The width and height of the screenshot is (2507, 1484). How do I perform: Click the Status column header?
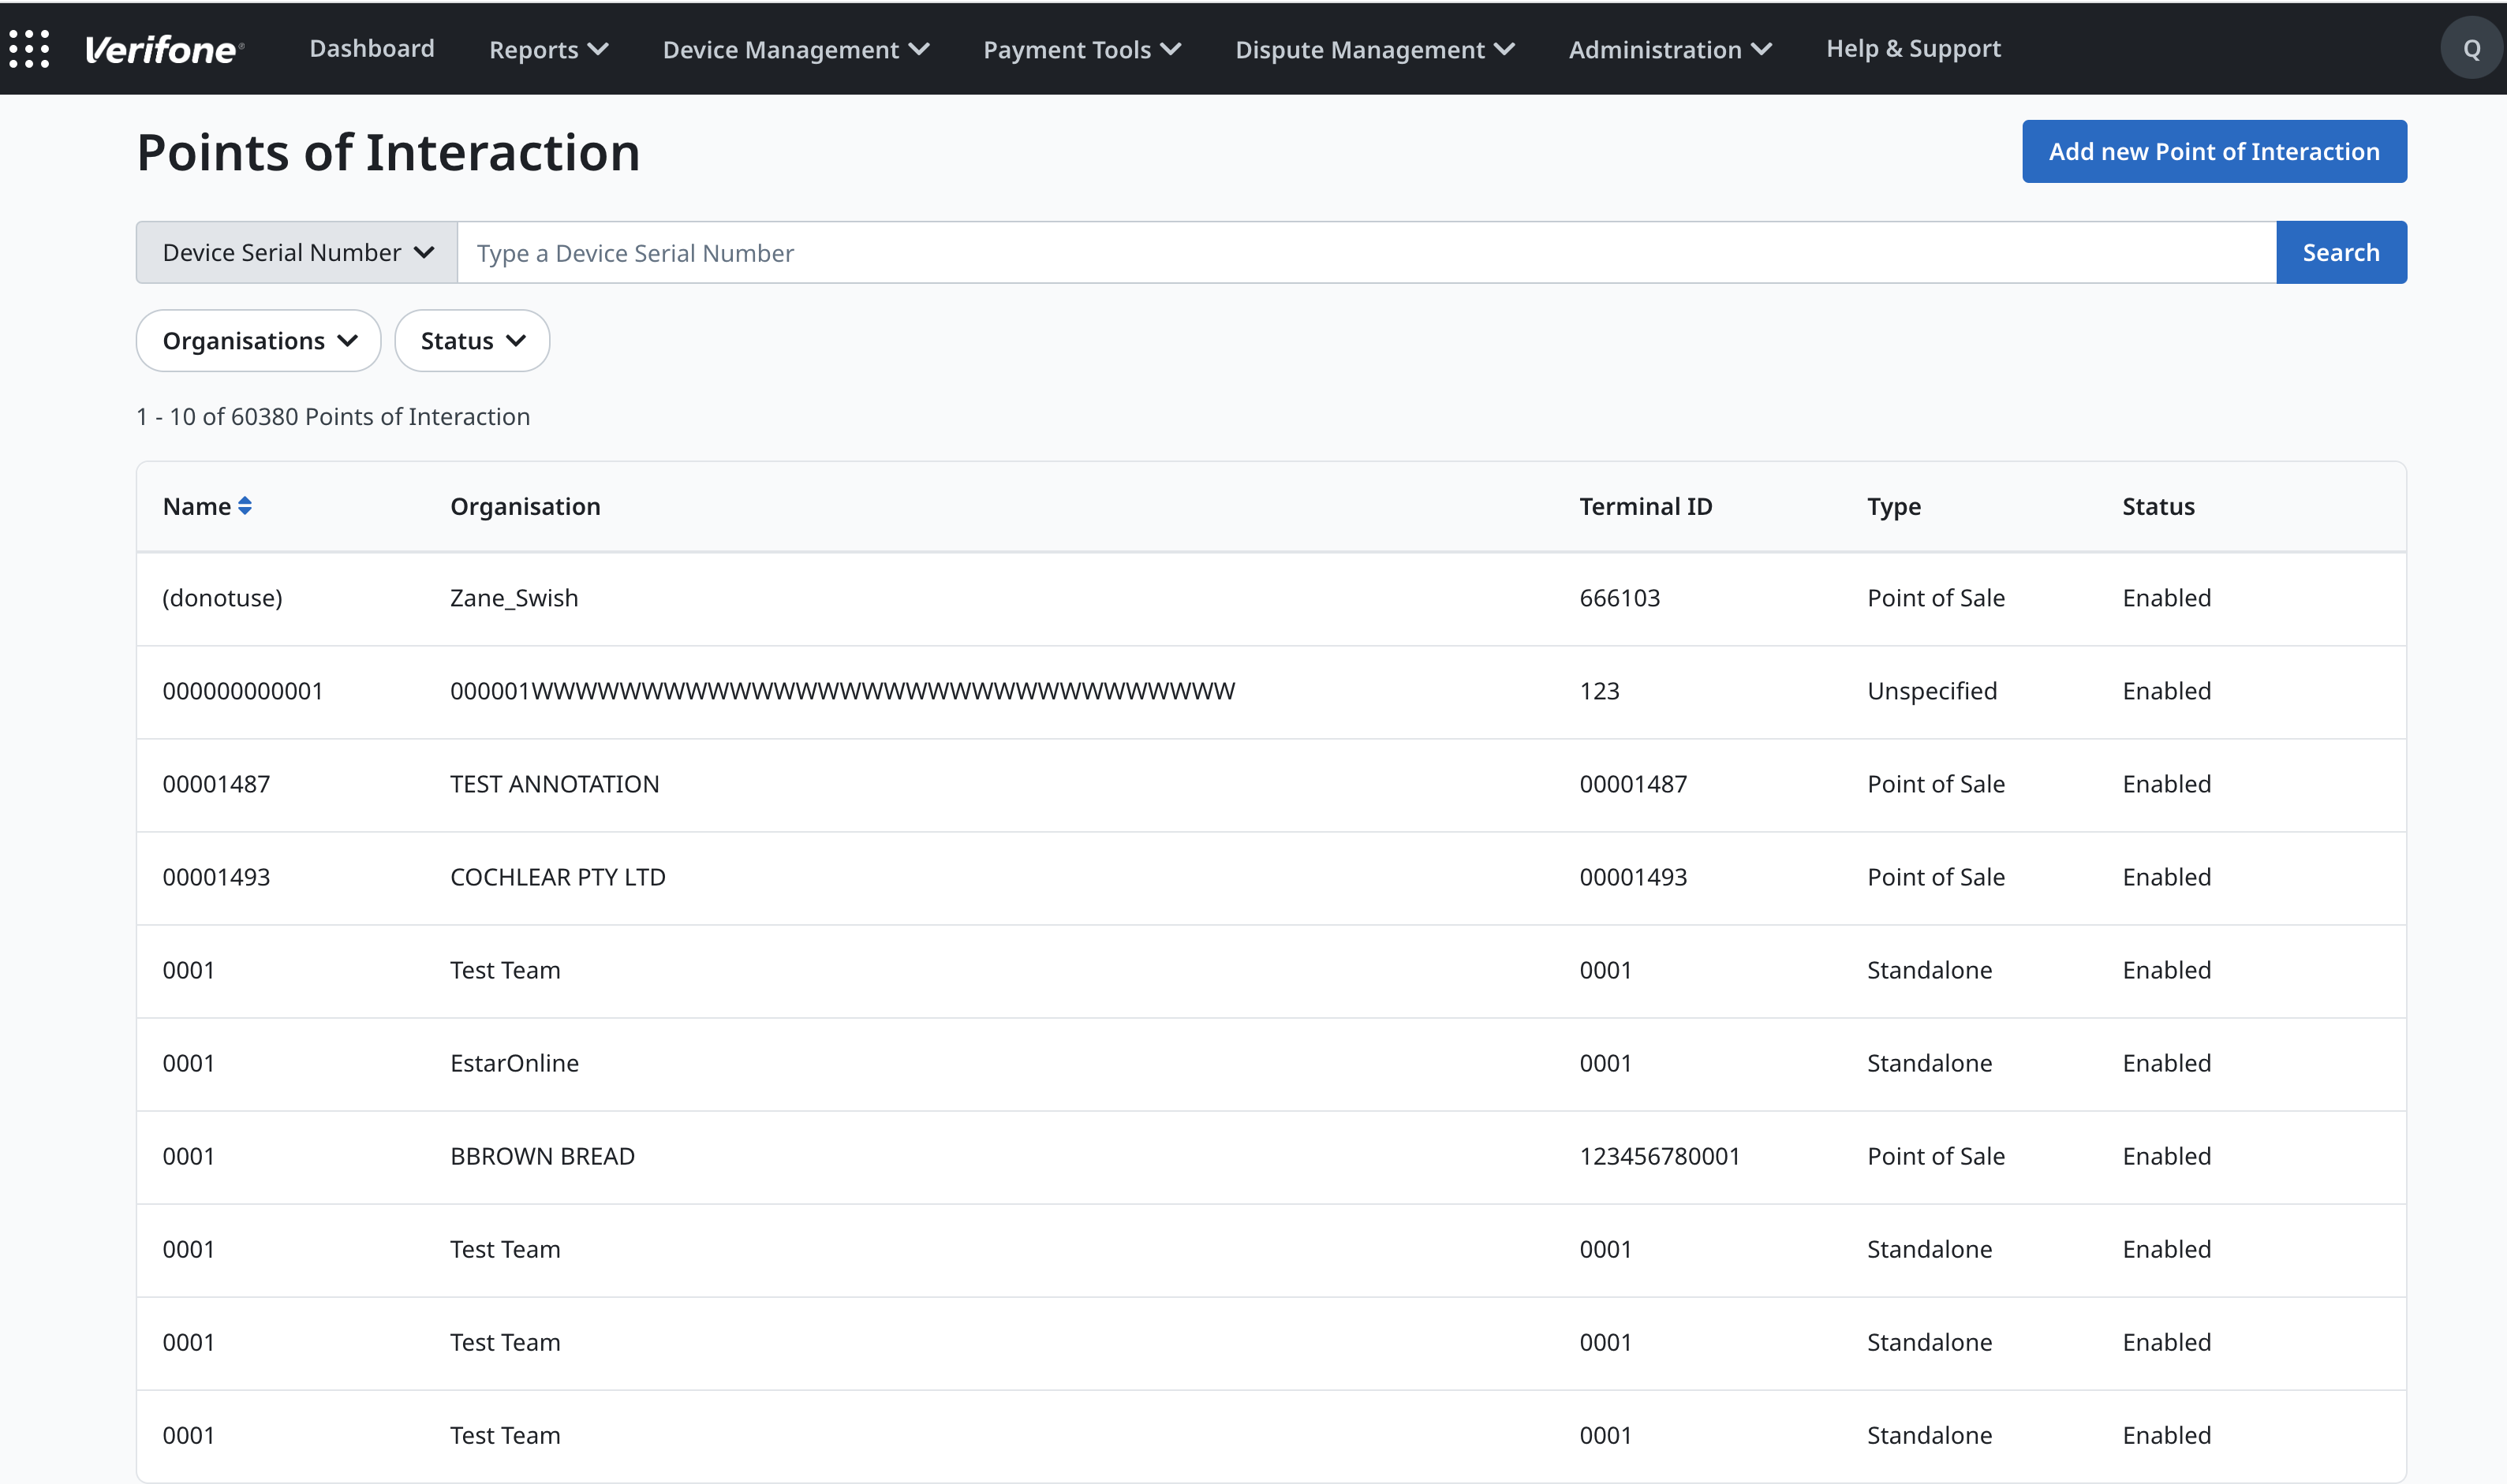click(x=2158, y=506)
